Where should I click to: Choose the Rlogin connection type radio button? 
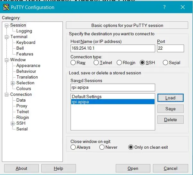[x=119, y=63]
